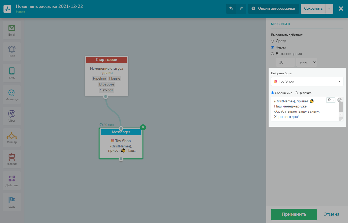
Task: Pick the Условие block icon
Action: (x=12, y=159)
